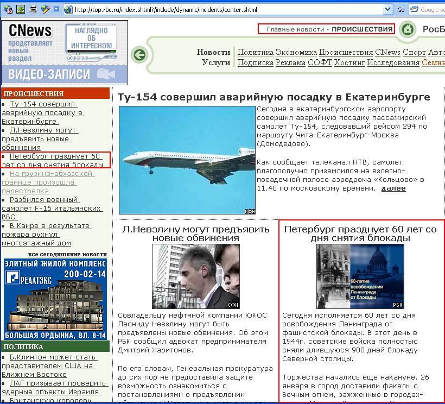Open the Экономика navigation menu item

(296, 52)
